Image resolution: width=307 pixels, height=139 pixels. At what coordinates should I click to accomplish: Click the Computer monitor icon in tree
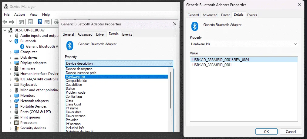pos(16,52)
